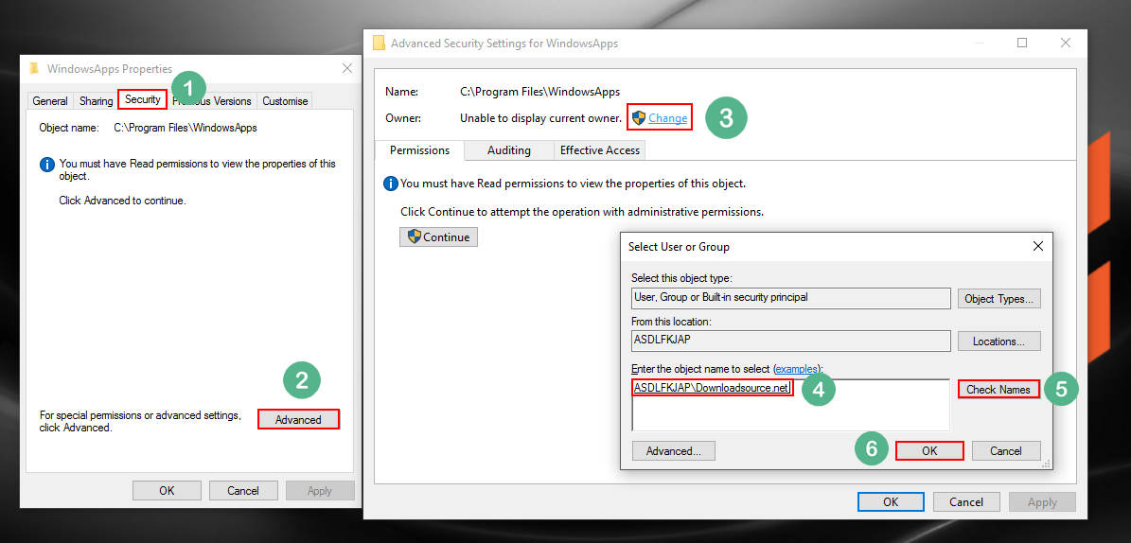This screenshot has width=1131, height=543.
Task: Minimize the Advanced Security Settings window
Action: pos(978,44)
